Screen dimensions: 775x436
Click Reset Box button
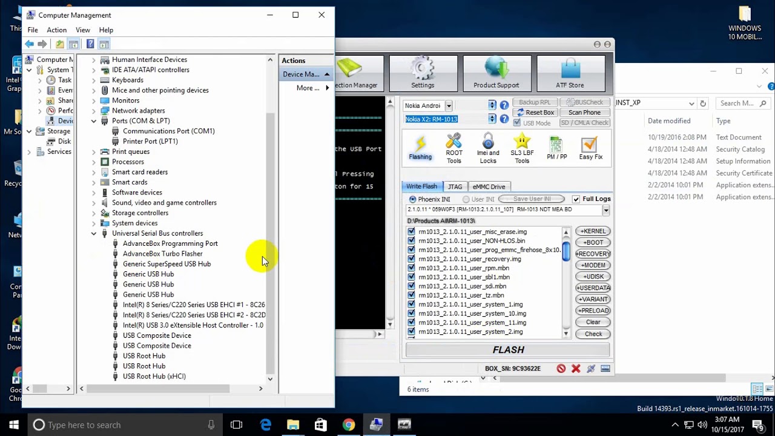[535, 113]
